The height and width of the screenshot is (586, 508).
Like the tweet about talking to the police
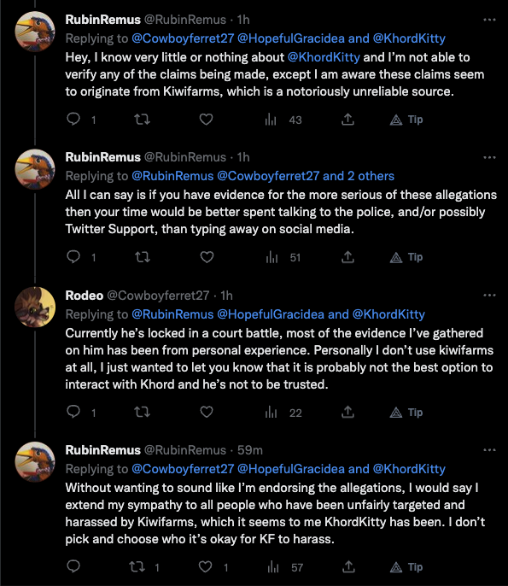pyautogui.click(x=207, y=257)
